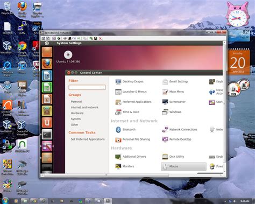Open Remote Desktop settings
The image size is (255, 204).
[176, 139]
